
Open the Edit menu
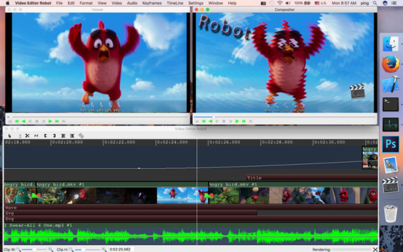(x=71, y=3)
